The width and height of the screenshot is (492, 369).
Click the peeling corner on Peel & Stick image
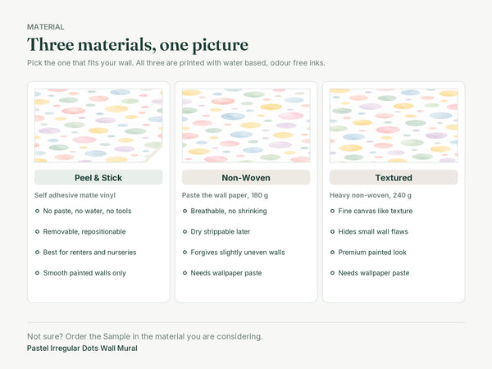pos(154,154)
